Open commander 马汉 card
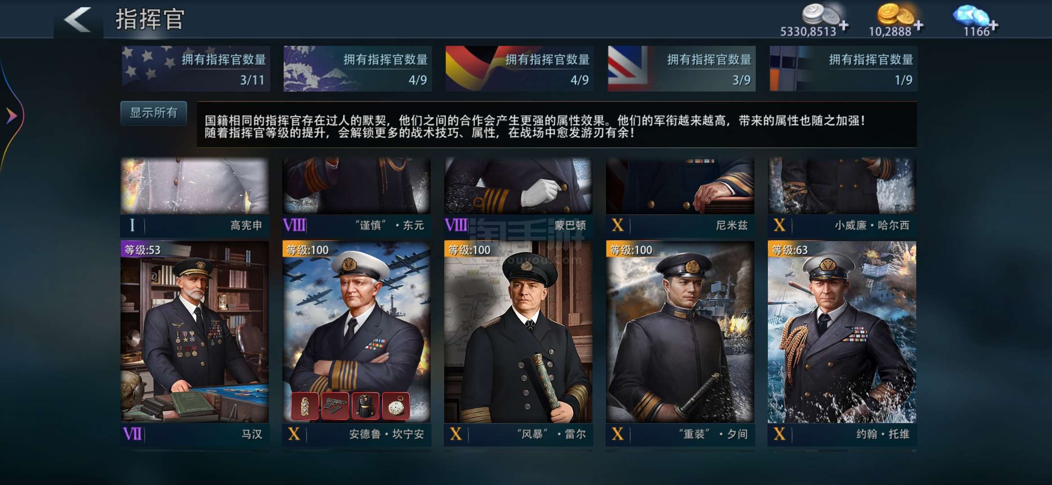This screenshot has height=485, width=1052. [x=195, y=343]
